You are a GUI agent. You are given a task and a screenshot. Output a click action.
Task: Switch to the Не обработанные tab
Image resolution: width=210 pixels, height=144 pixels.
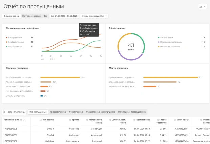[58, 112]
